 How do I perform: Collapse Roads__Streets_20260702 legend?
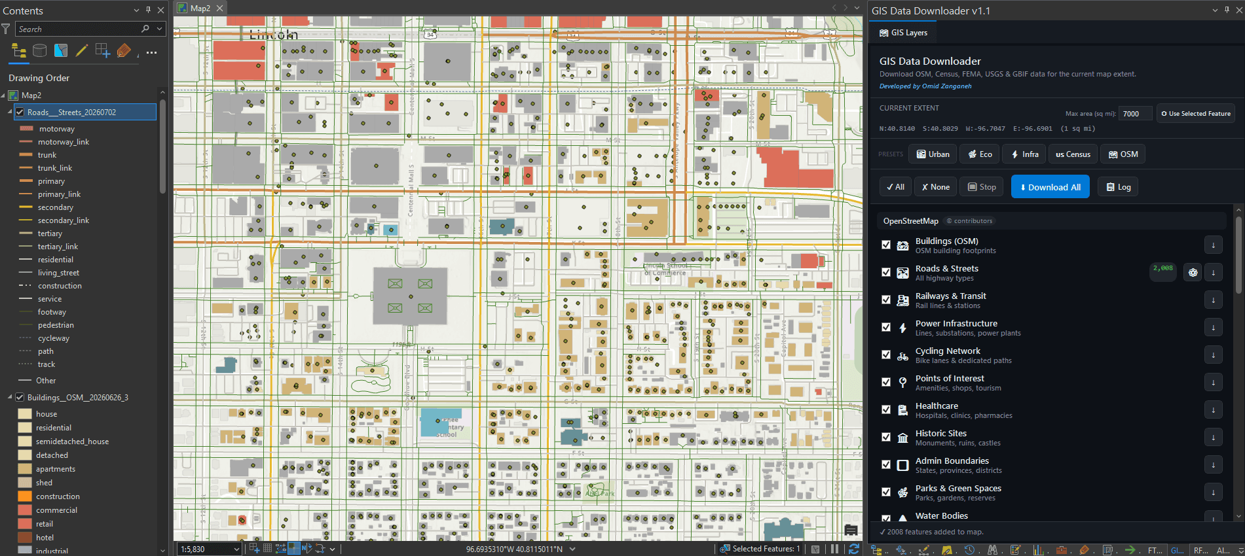pyautogui.click(x=10, y=113)
